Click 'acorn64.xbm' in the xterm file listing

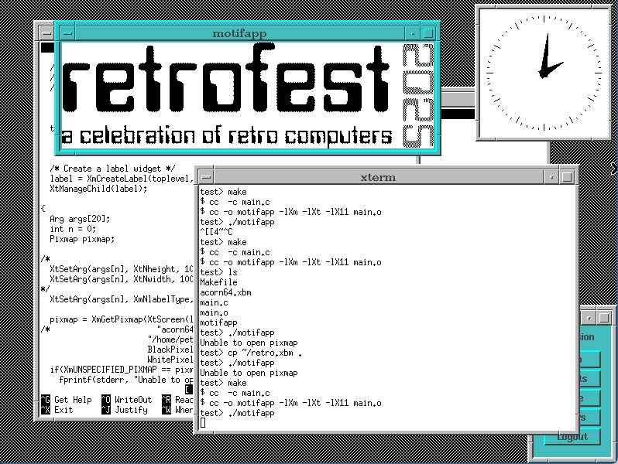point(226,292)
